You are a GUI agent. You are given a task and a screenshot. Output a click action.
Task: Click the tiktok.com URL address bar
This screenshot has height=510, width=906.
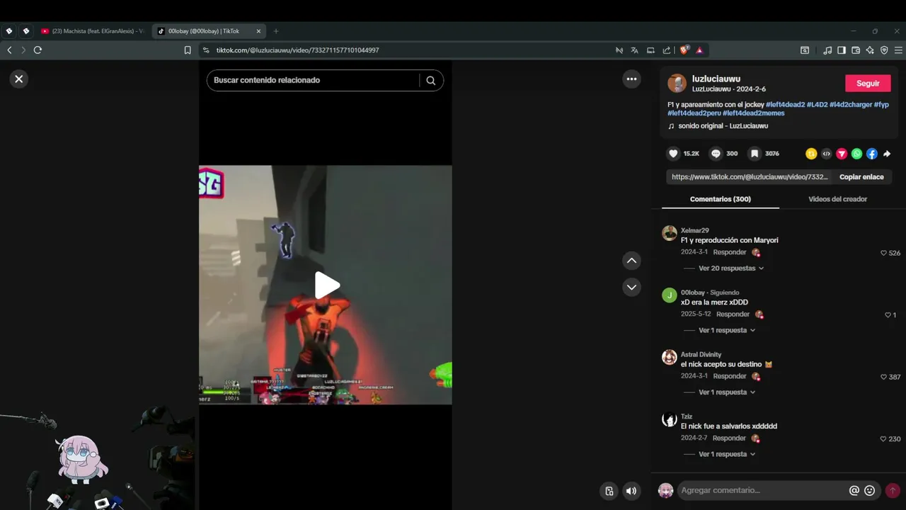tap(297, 50)
